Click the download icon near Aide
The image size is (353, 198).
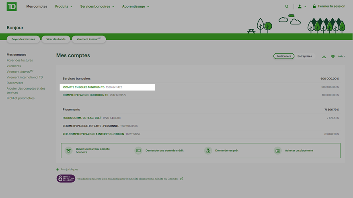coord(324,57)
